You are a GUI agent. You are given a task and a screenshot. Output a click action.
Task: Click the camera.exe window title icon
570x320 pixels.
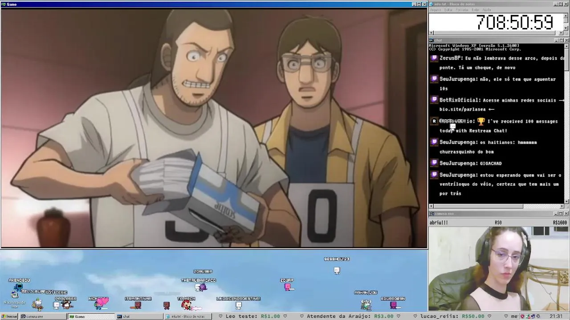click(x=432, y=213)
